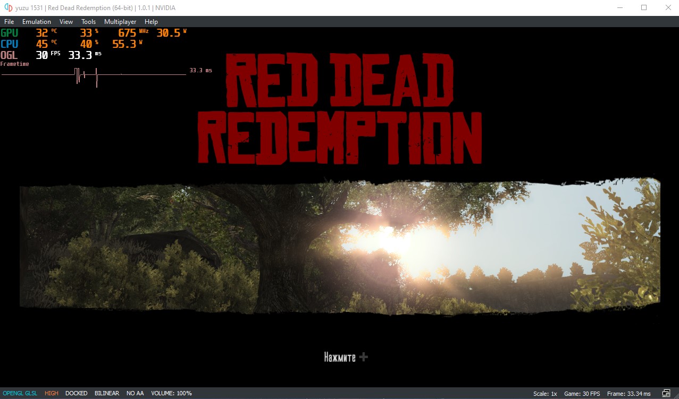Close the yuzu window
The height and width of the screenshot is (399, 679).
[x=668, y=8]
